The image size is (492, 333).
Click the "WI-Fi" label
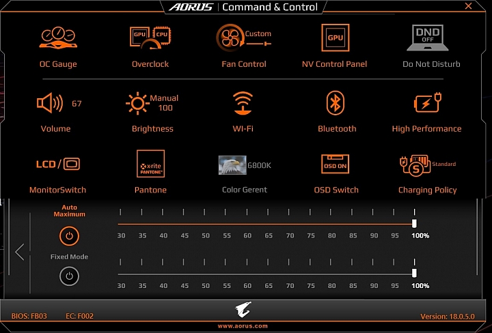click(243, 129)
